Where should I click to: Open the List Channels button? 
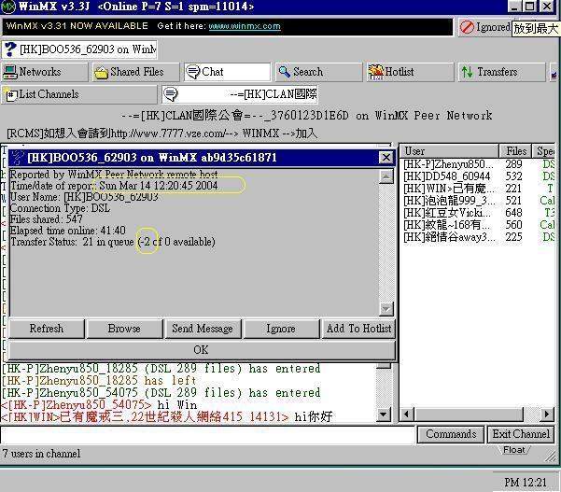(79, 94)
